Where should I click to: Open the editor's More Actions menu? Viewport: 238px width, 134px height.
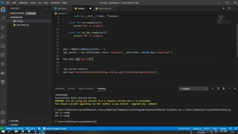(x=235, y=8)
